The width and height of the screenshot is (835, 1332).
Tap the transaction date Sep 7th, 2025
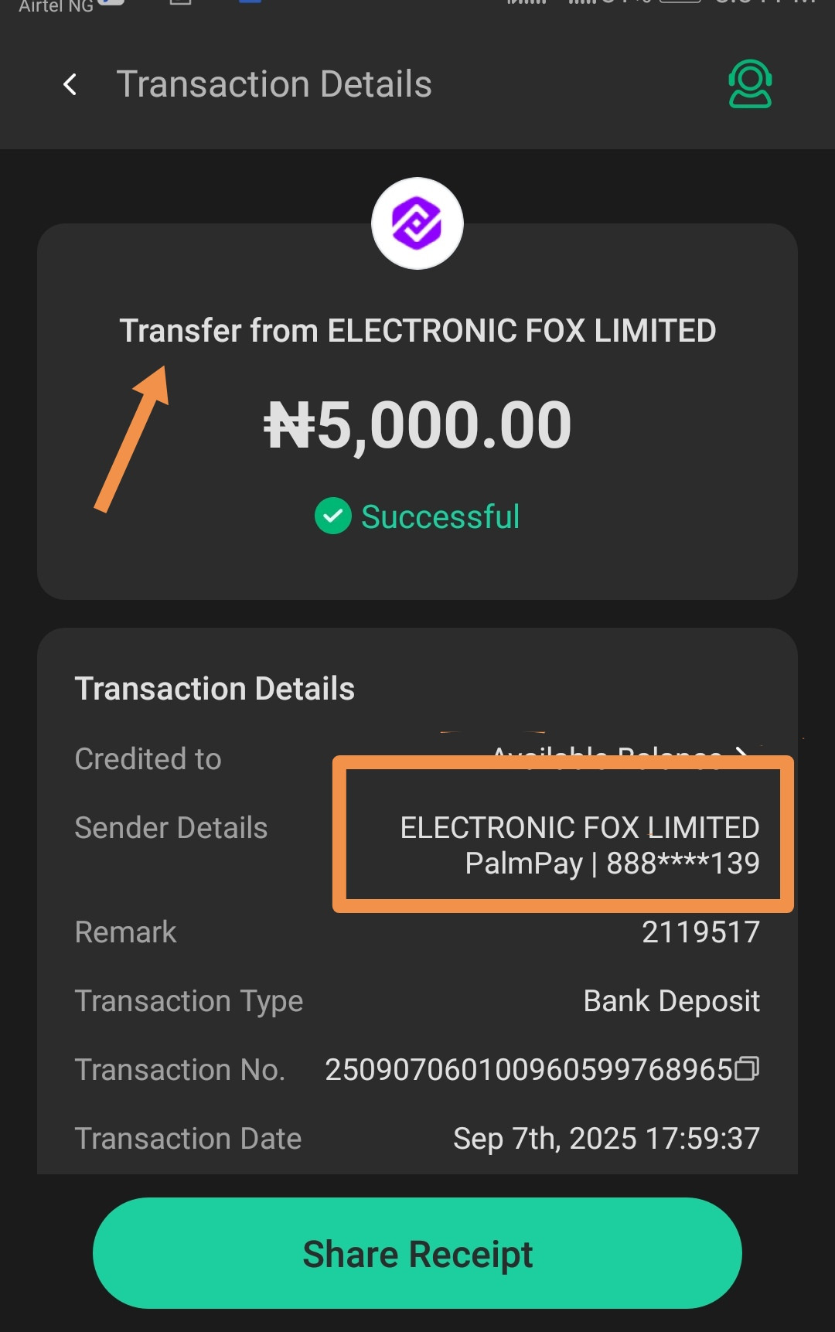coord(606,1139)
